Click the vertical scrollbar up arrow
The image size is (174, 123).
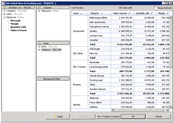pyautogui.click(x=171, y=17)
